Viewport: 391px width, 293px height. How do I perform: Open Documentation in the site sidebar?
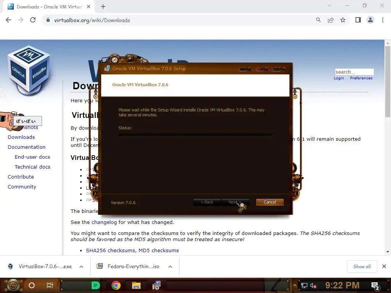(26, 147)
